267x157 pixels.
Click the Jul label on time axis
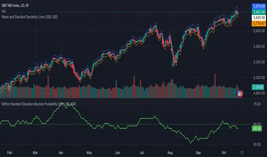[142, 153]
